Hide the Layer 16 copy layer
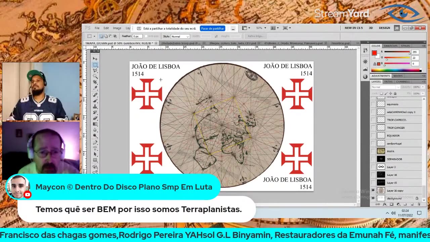This screenshot has height=242, width=430. point(373,191)
